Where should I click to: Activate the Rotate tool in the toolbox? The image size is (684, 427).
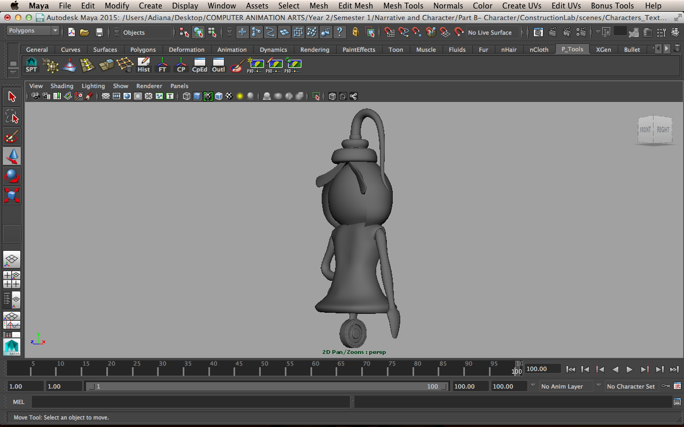coord(12,176)
